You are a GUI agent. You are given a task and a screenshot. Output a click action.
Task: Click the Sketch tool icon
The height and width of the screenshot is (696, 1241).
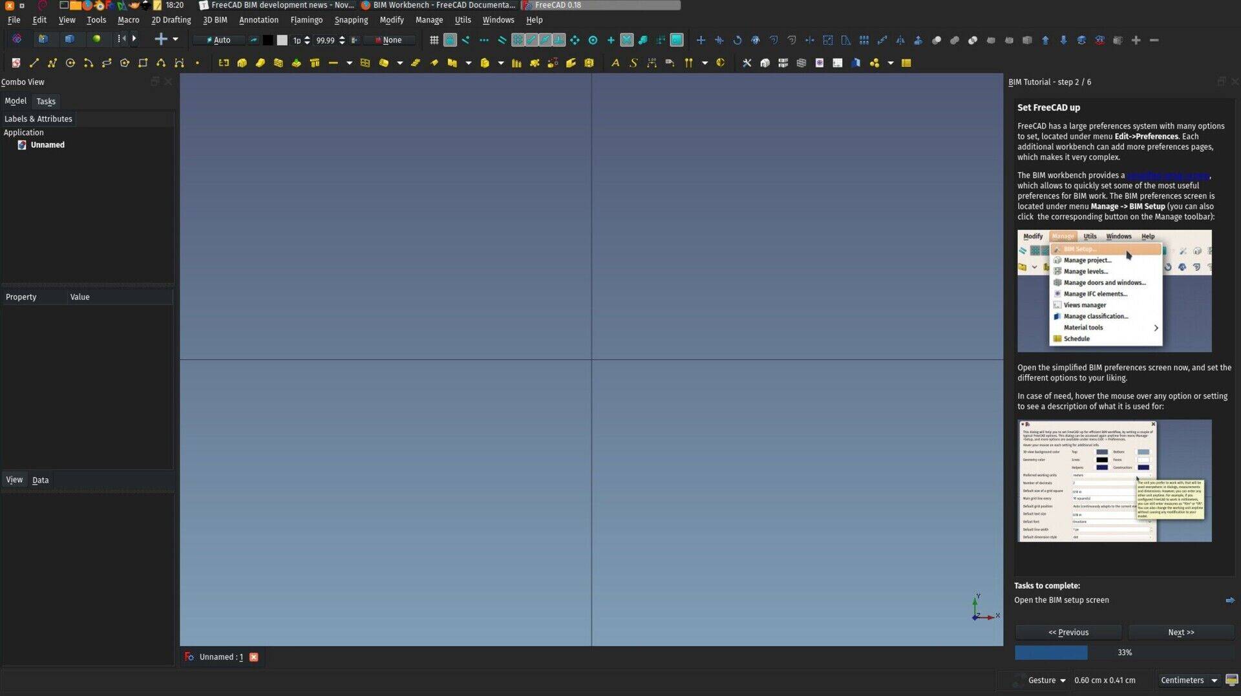click(x=16, y=63)
